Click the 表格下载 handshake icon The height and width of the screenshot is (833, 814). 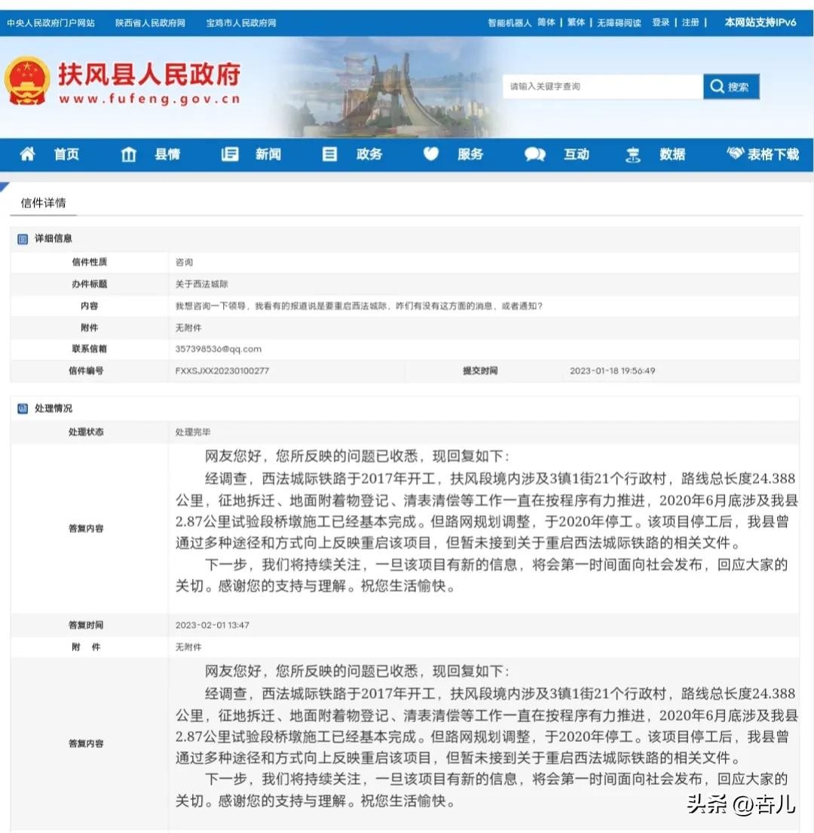[x=735, y=154]
